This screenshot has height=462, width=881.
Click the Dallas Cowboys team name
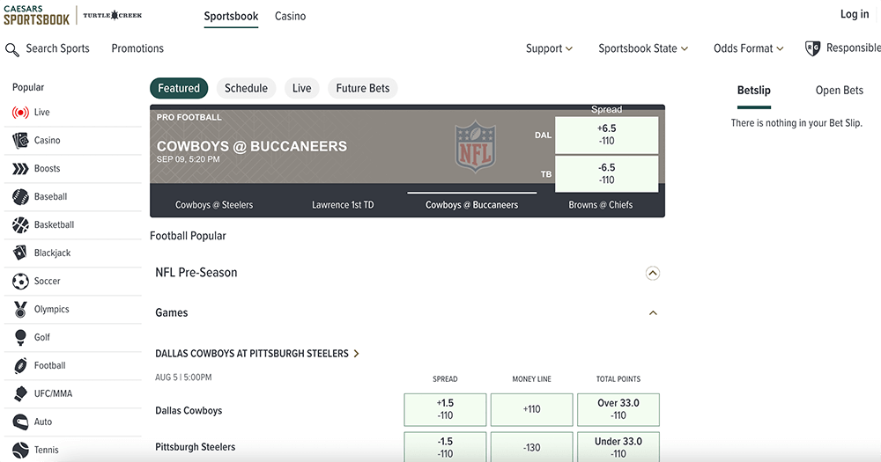[189, 410]
